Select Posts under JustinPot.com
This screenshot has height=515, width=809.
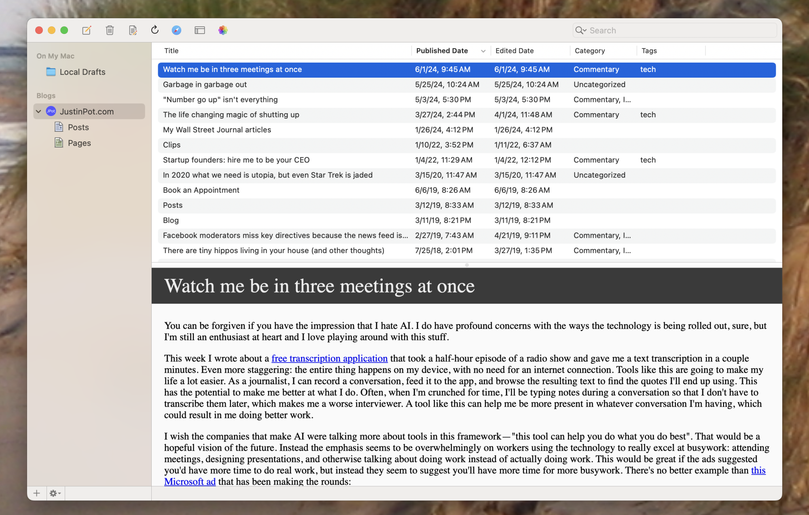78,127
